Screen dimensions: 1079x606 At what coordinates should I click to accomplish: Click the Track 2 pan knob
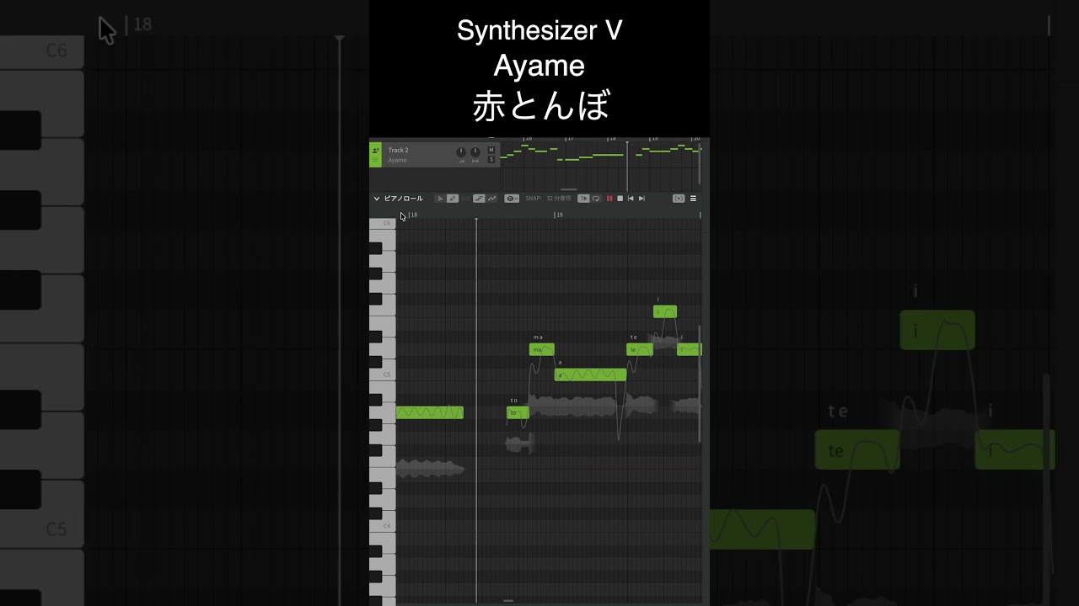click(x=475, y=152)
